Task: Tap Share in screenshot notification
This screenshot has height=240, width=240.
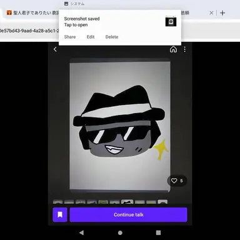Action: [70, 37]
